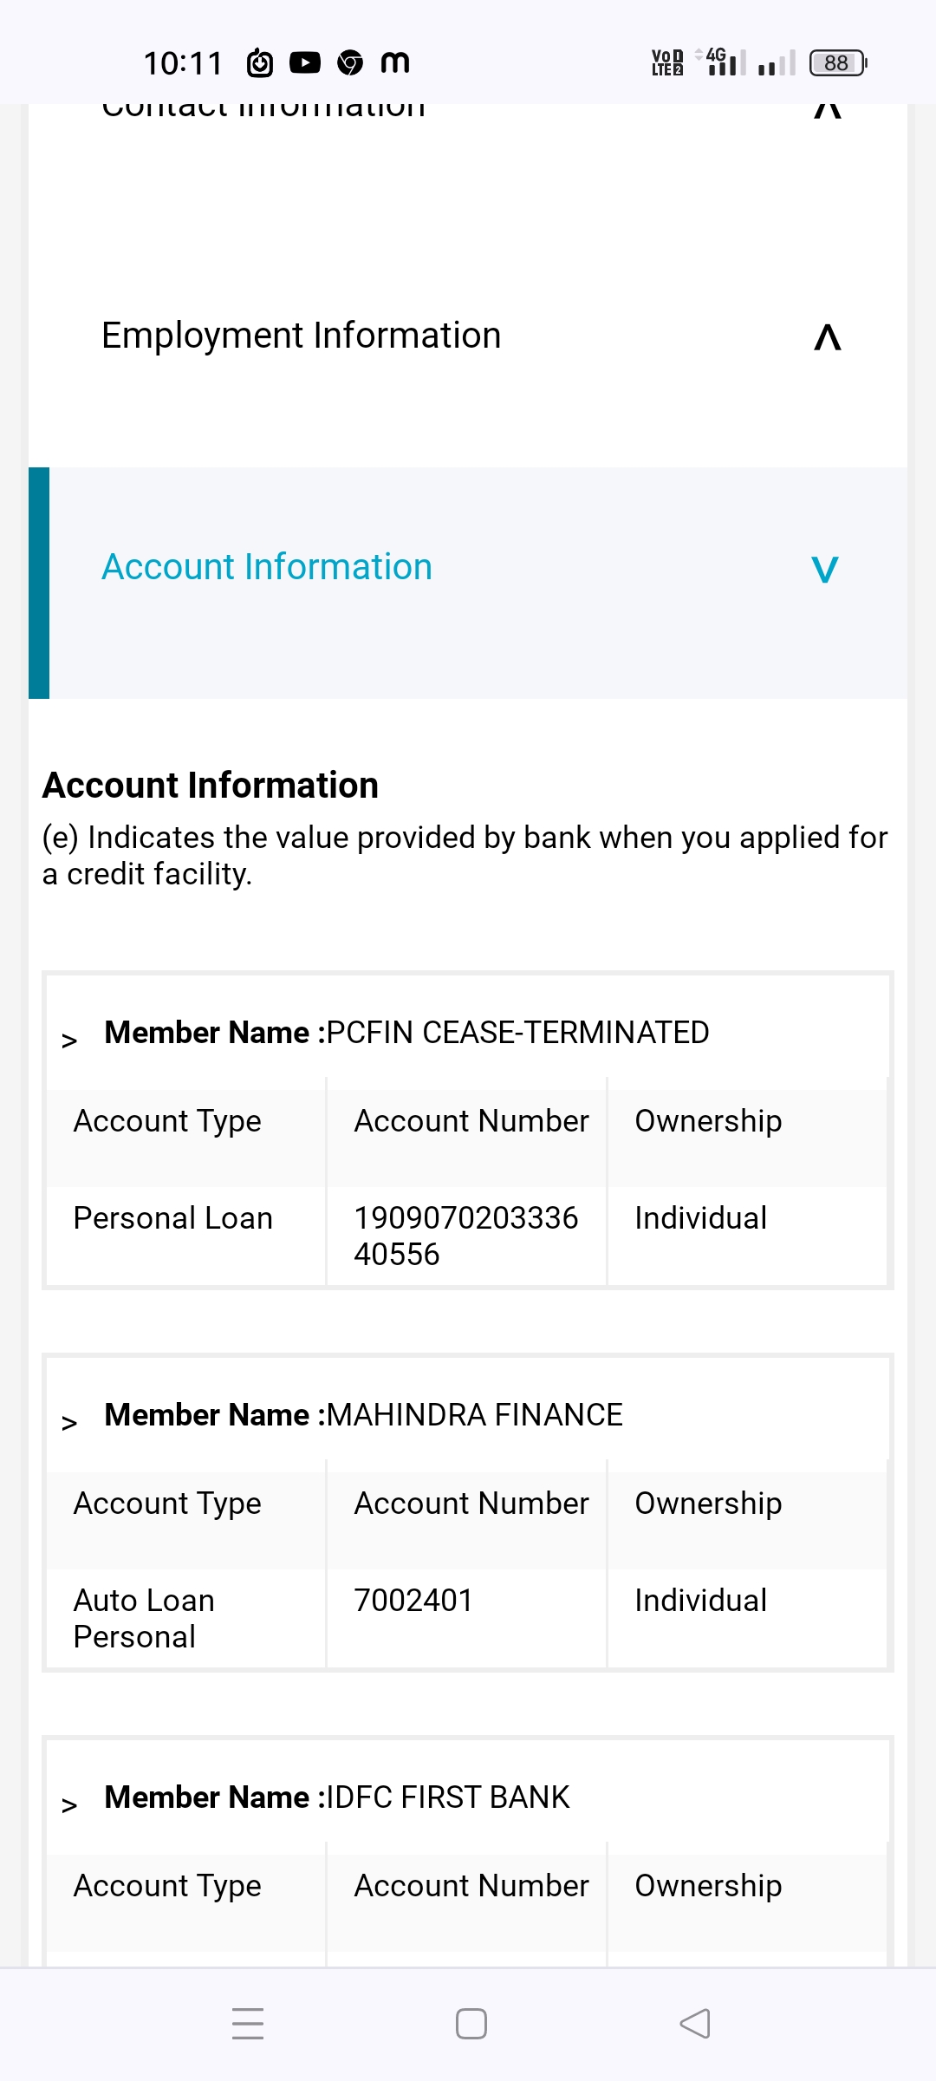This screenshot has width=936, height=2081.
Task: Tap Member Name MAHINDRA FINANCE row
Action: coord(363,1415)
